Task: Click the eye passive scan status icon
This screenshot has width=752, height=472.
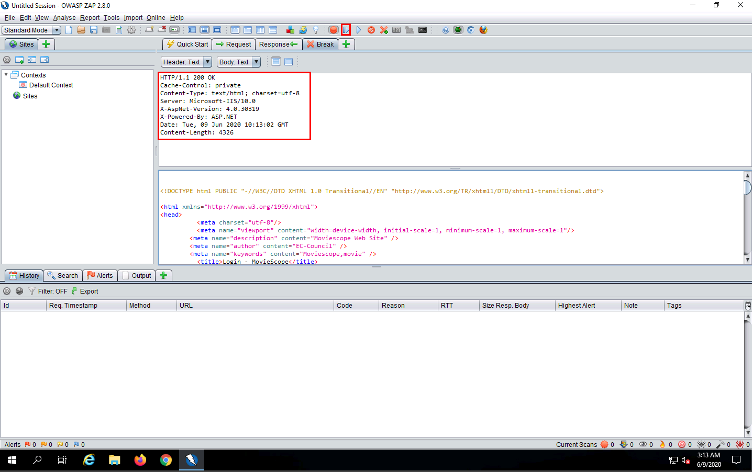Action: pos(643,444)
